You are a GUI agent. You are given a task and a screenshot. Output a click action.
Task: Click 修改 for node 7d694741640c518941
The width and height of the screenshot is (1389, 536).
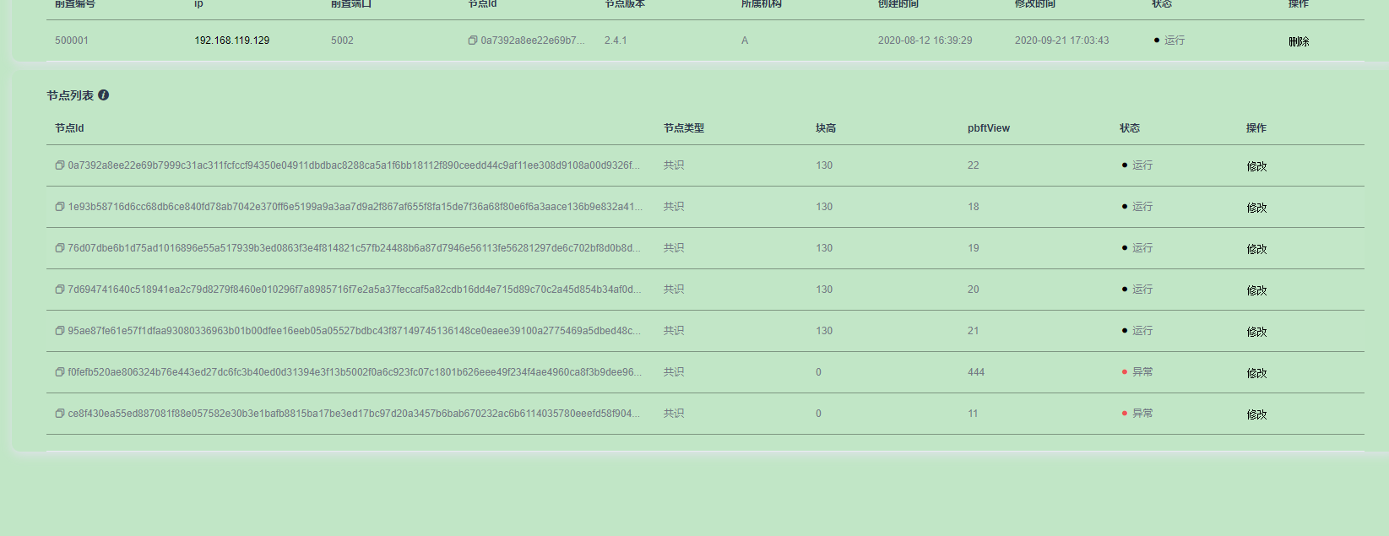click(x=1256, y=290)
